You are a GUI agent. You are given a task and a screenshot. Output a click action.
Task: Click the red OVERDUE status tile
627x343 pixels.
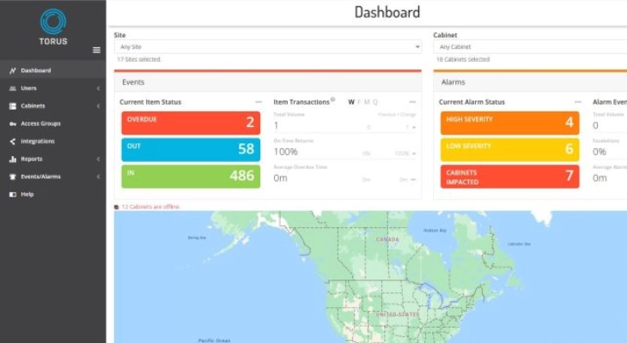point(190,122)
